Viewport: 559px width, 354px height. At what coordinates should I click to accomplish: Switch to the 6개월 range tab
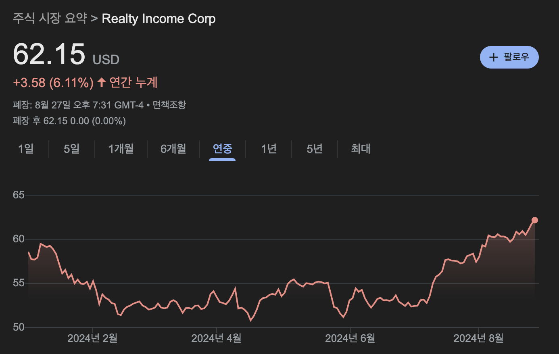pos(173,149)
